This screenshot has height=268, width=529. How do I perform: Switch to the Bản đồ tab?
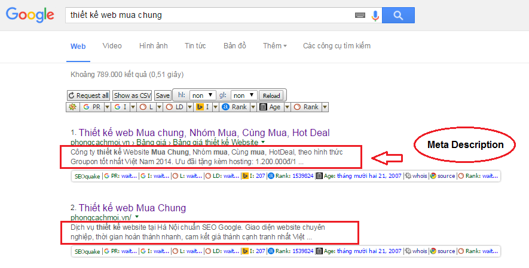pyautogui.click(x=235, y=46)
